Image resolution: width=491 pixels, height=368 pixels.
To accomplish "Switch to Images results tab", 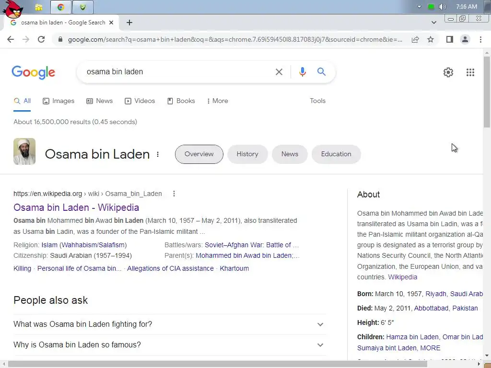I will click(58, 101).
